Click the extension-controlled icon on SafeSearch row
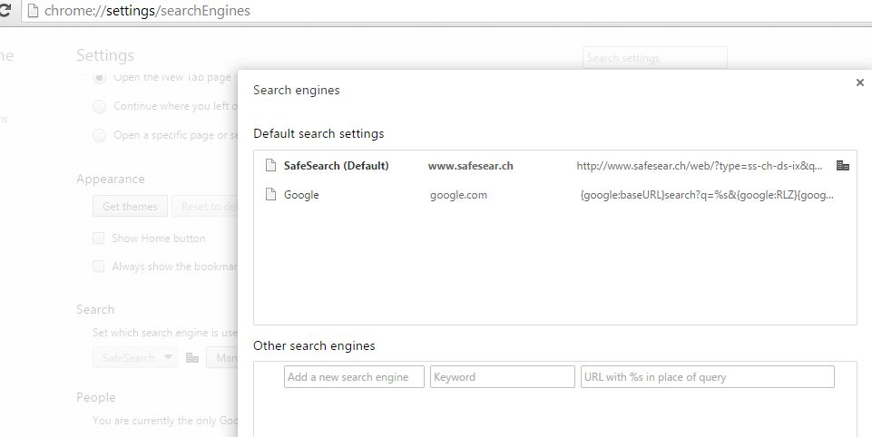The width and height of the screenshot is (872, 437). (842, 166)
